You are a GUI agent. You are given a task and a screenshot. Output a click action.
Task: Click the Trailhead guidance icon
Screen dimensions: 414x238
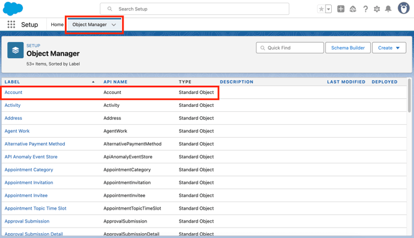(x=353, y=9)
